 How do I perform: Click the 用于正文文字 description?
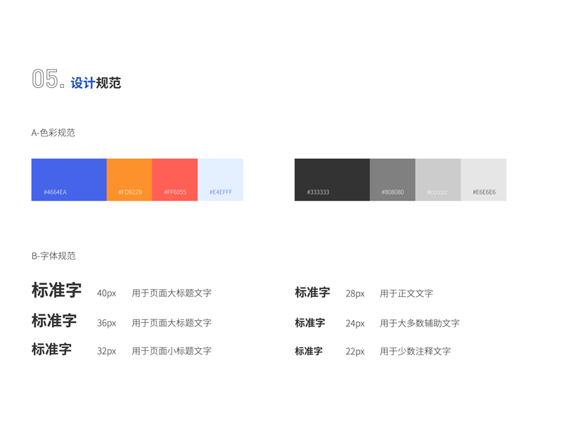pos(406,293)
